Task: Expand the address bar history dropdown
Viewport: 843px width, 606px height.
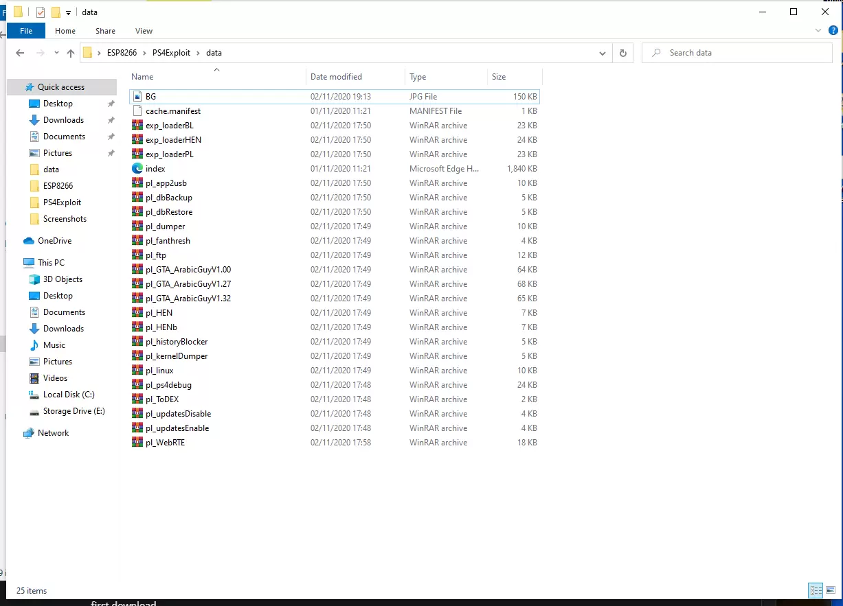Action: point(603,53)
